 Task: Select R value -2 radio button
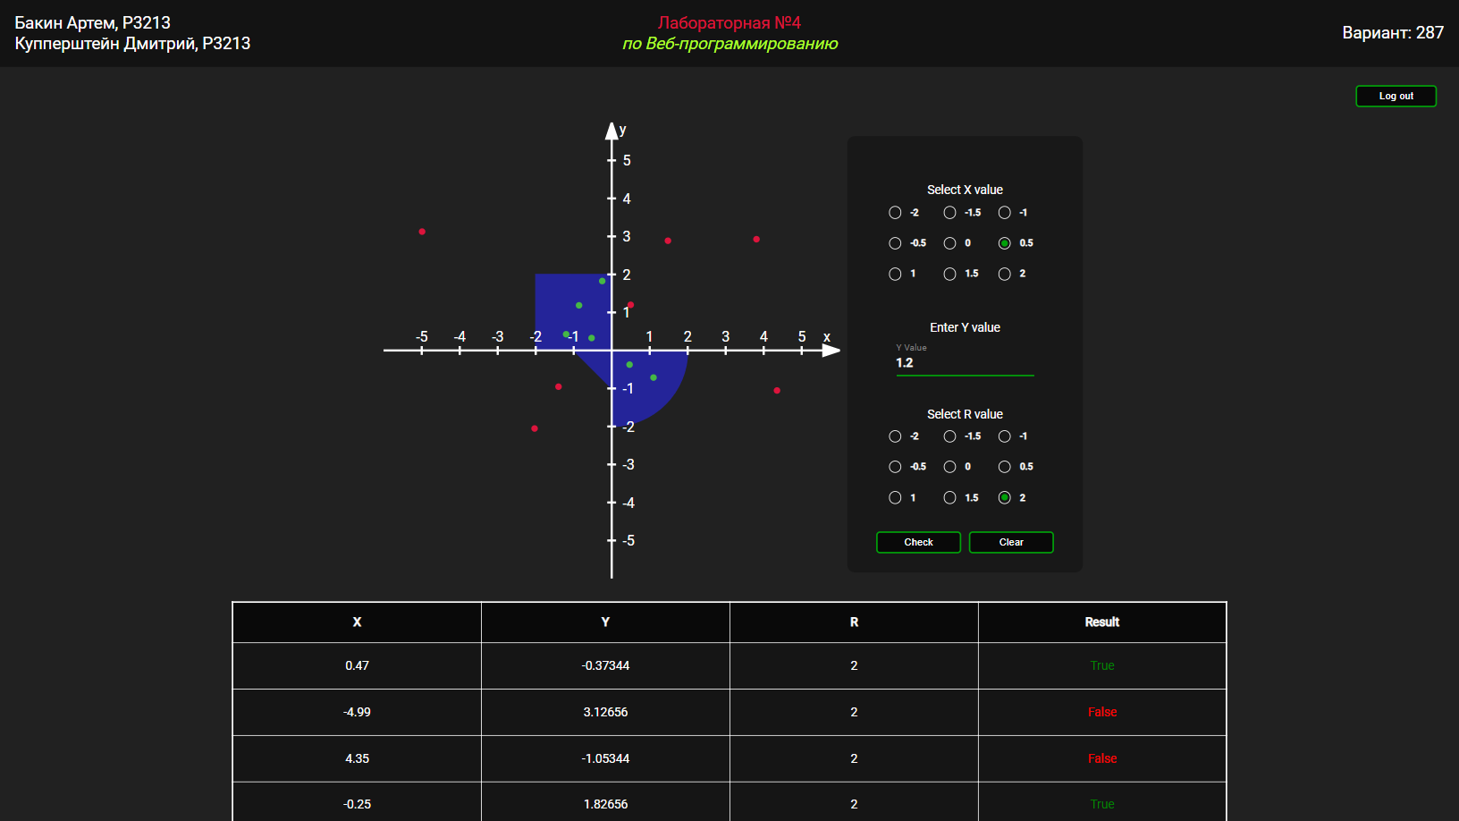pos(895,436)
